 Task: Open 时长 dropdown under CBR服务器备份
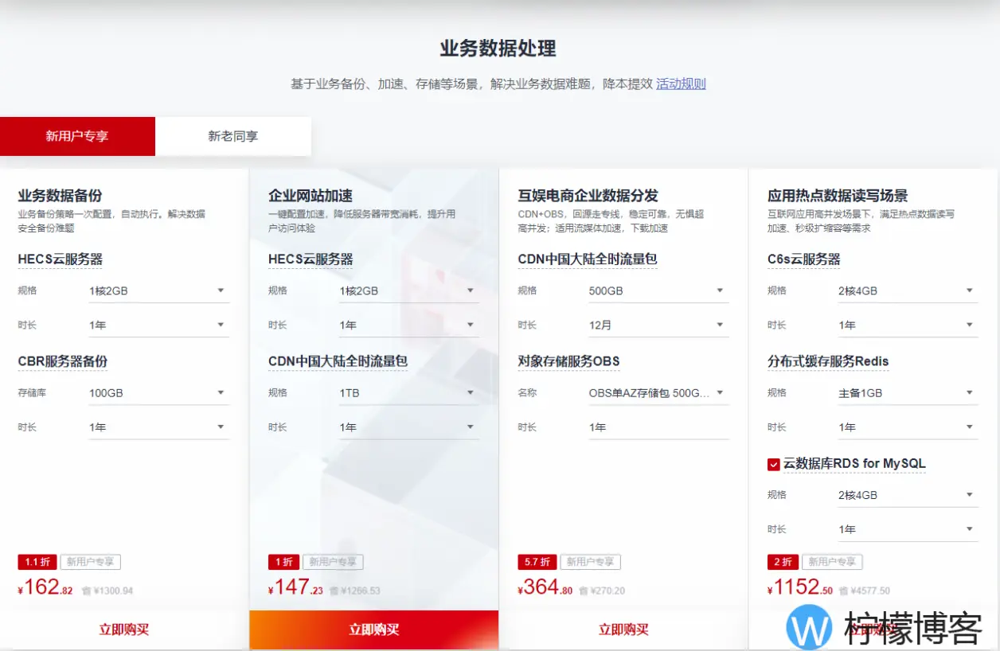tap(158, 427)
